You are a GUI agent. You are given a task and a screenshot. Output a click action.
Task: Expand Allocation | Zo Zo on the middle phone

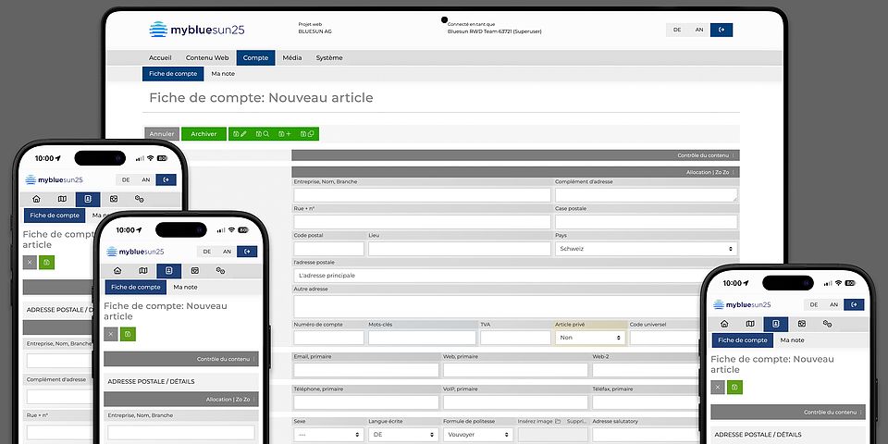(x=181, y=400)
